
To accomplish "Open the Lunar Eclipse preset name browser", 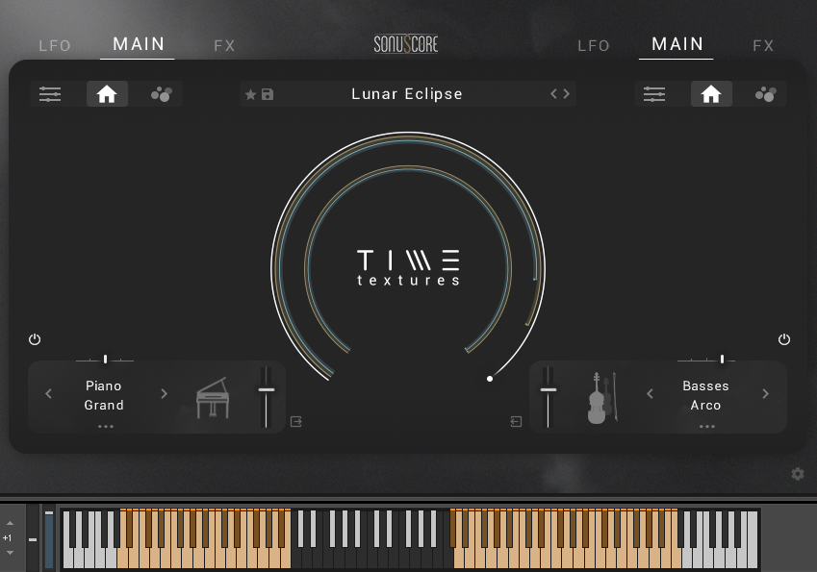I will [407, 94].
